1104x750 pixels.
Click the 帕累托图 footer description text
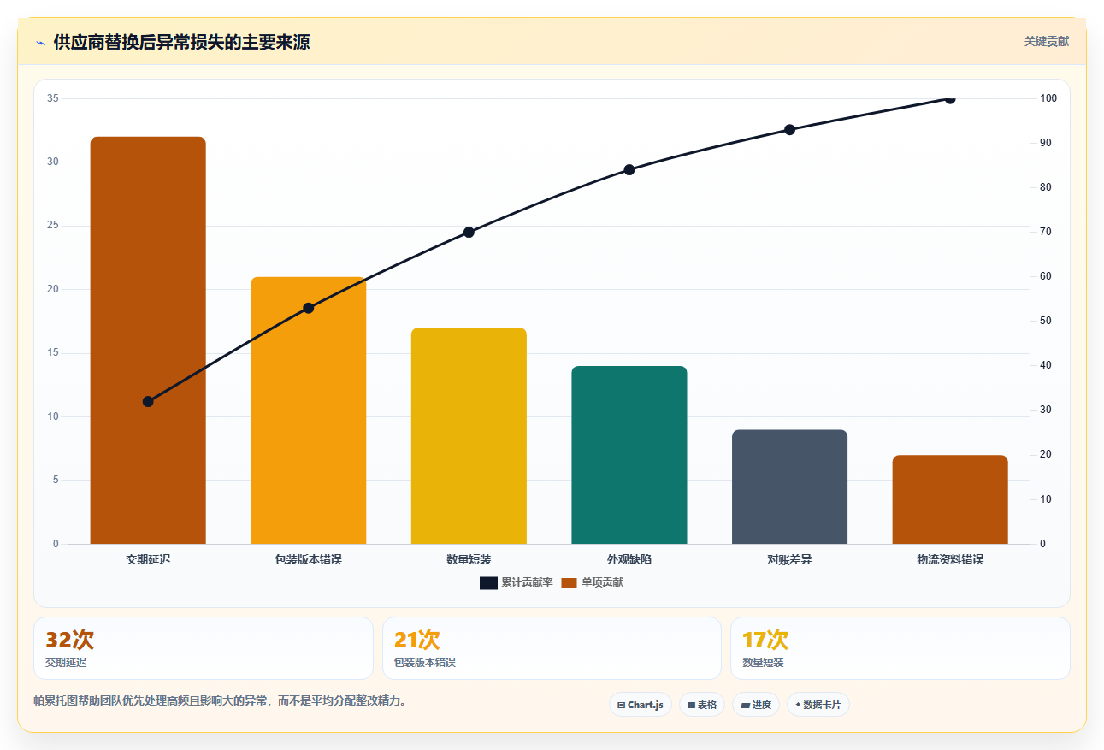220,700
